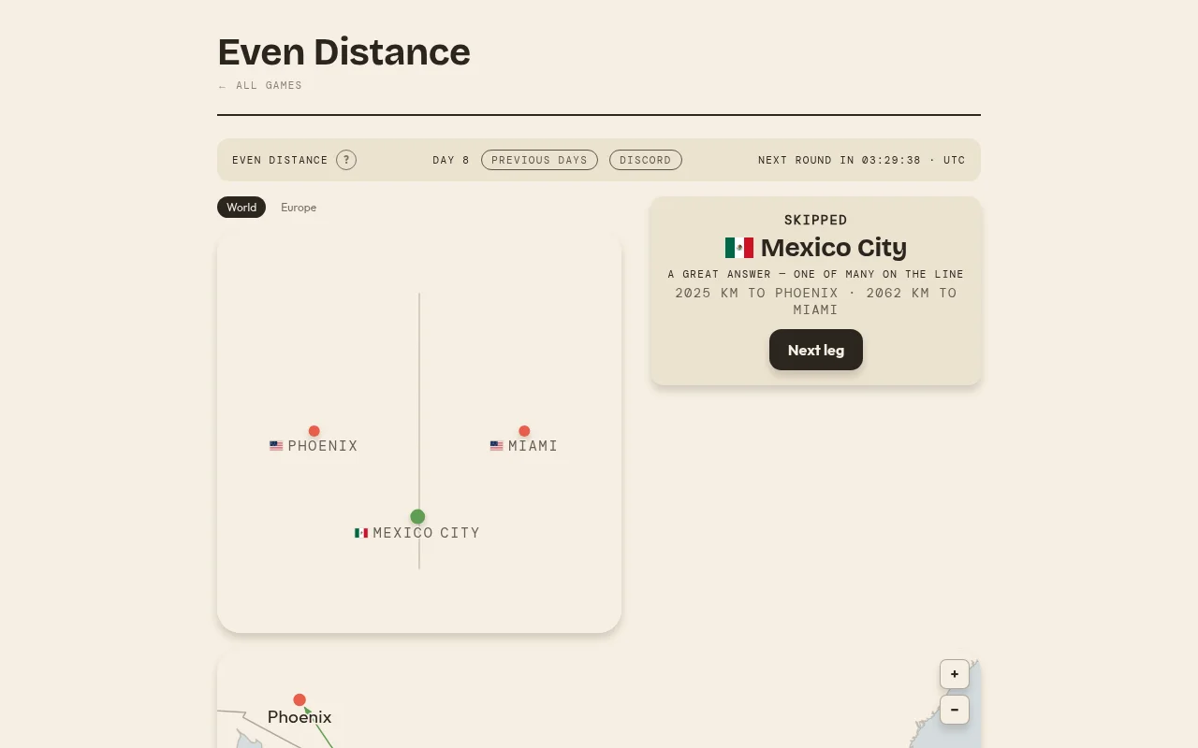Go back via All Games link

[260, 85]
